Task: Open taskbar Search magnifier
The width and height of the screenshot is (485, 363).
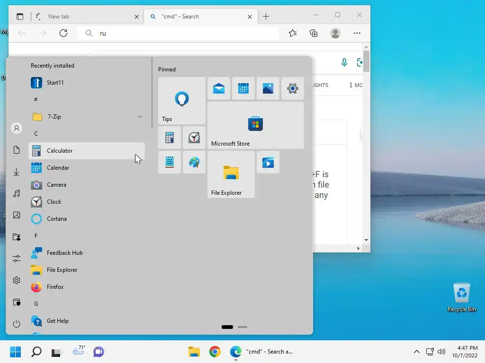Action: (x=36, y=352)
